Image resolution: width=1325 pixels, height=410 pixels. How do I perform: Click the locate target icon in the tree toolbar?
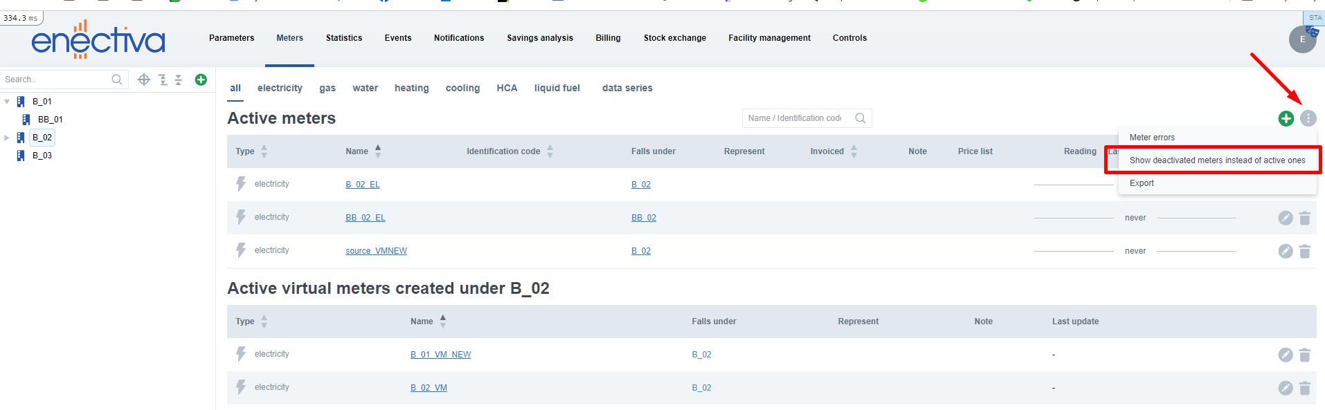click(x=144, y=80)
